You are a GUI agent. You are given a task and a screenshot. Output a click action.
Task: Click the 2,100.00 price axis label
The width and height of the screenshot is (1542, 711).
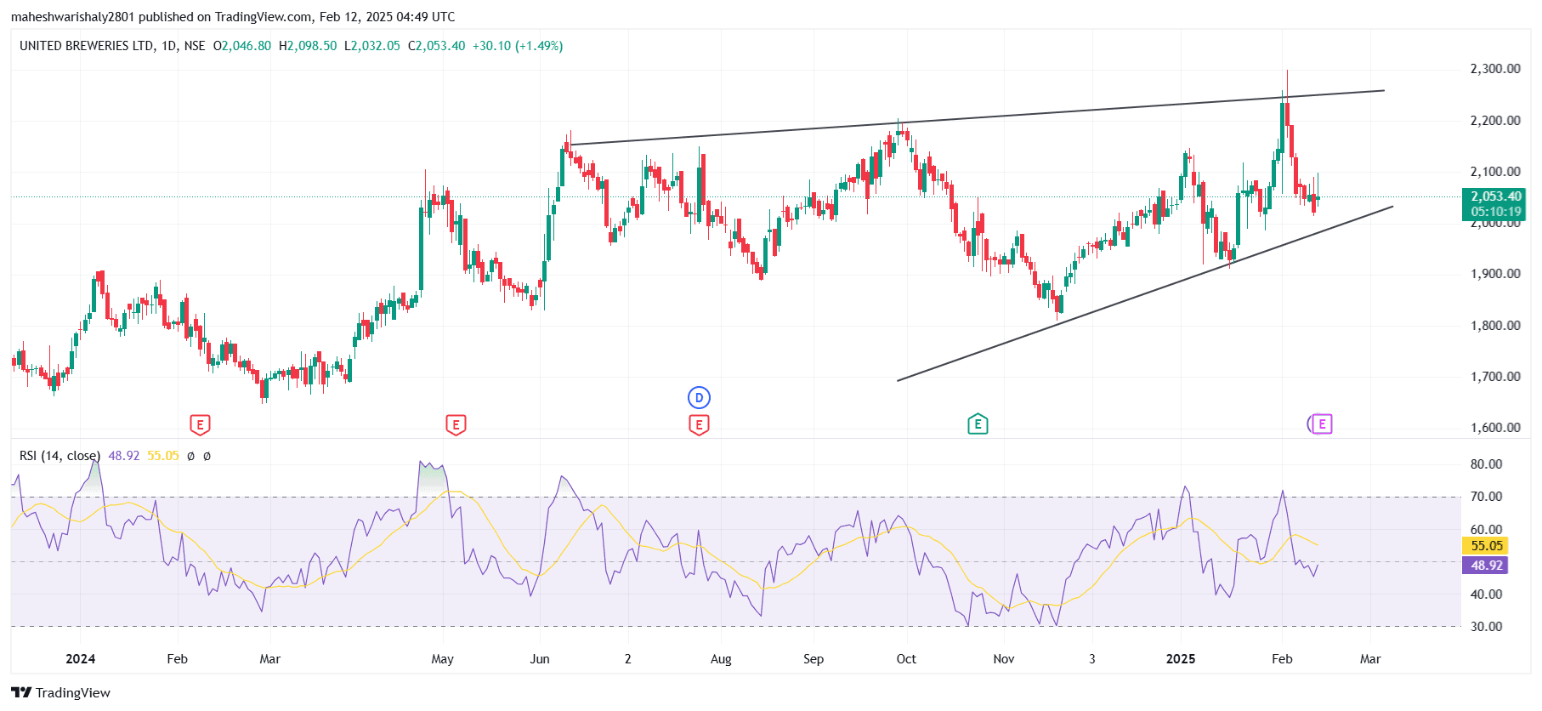tap(1495, 172)
